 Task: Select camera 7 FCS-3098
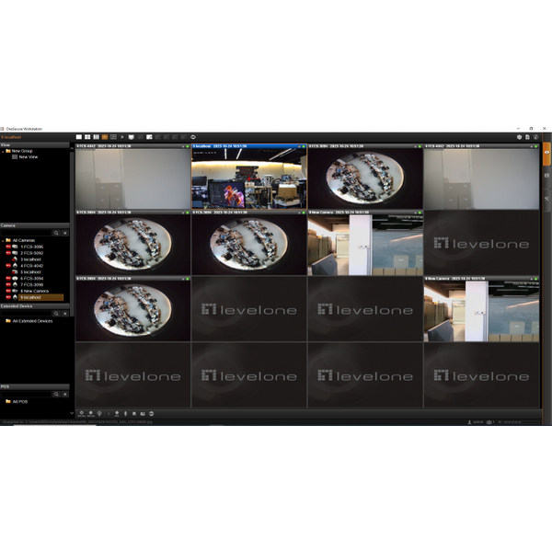point(31,285)
